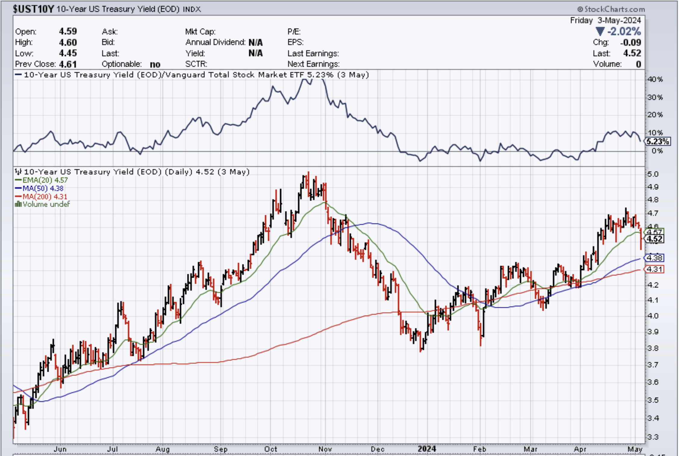Click the copyright symbol before StockCharts.com
The image size is (679, 456).
click(x=580, y=9)
